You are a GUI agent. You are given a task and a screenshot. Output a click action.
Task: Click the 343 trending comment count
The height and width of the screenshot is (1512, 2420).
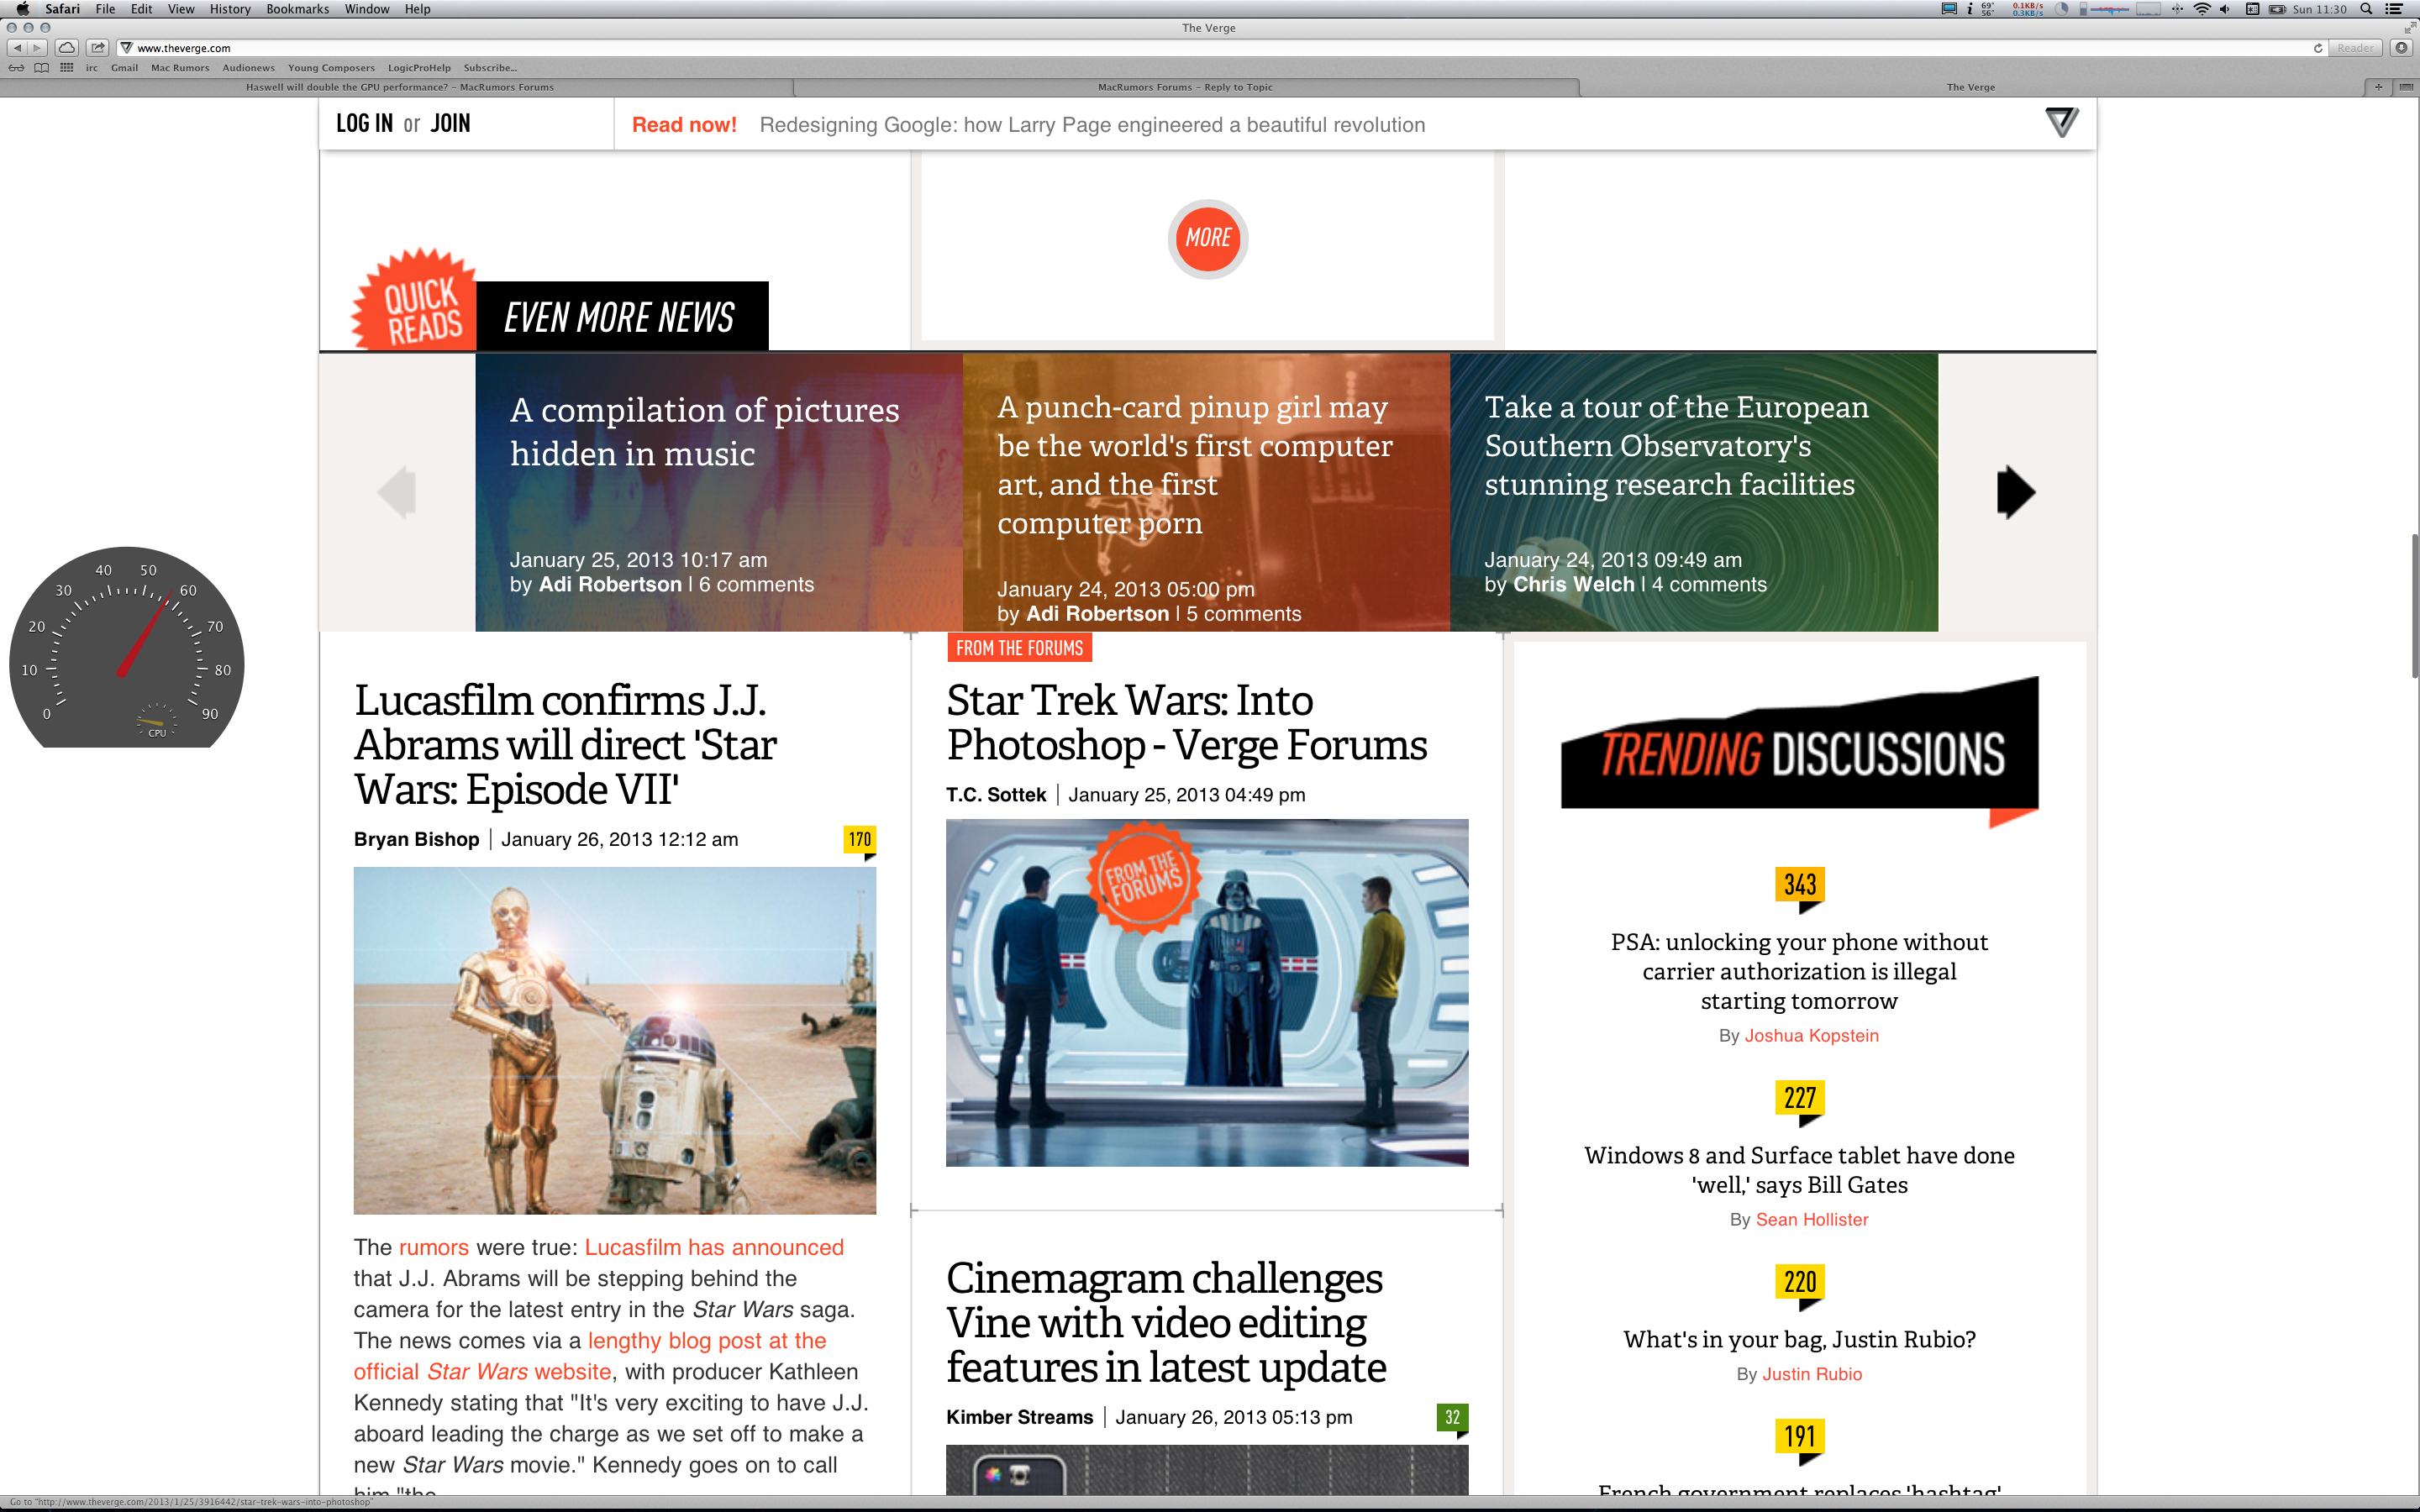coord(1799,885)
